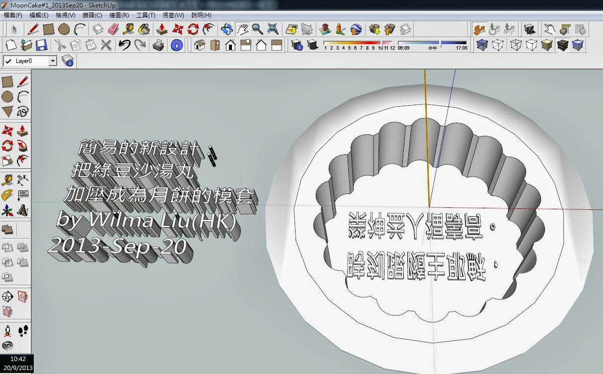Image resolution: width=603 pixels, height=374 pixels.
Task: Toggle Back Edges style icon
Action: (x=497, y=46)
